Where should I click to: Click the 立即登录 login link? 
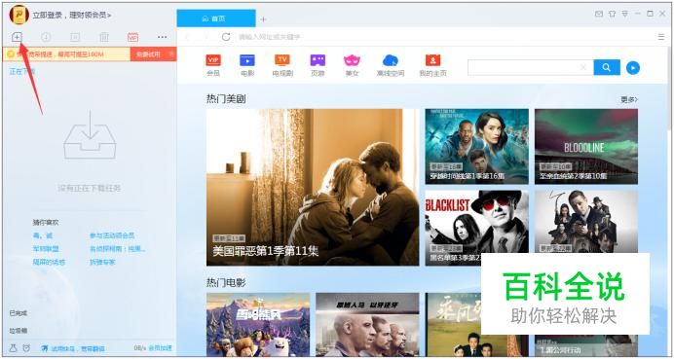point(48,16)
